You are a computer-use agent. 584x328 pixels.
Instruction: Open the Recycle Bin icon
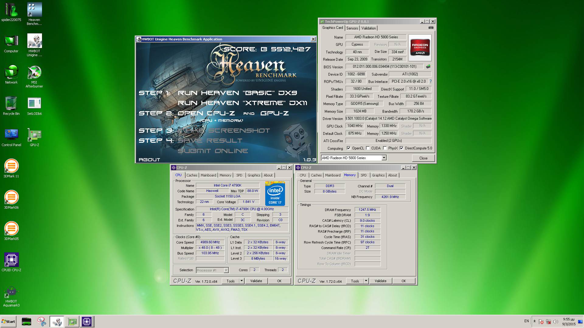click(x=11, y=106)
